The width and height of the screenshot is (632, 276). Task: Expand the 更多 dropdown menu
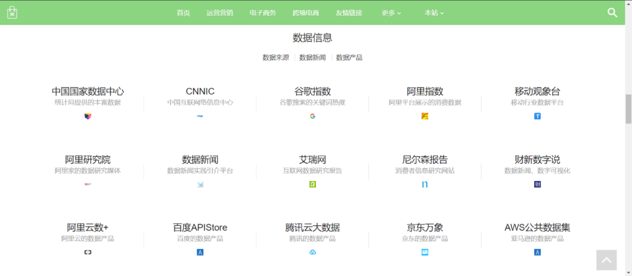(x=391, y=13)
